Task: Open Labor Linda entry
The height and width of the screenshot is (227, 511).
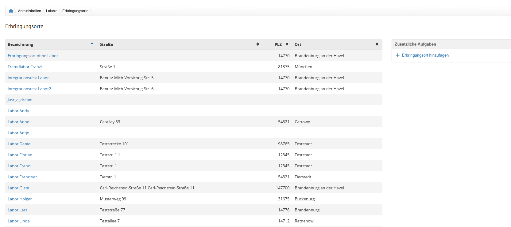Action: point(19,221)
